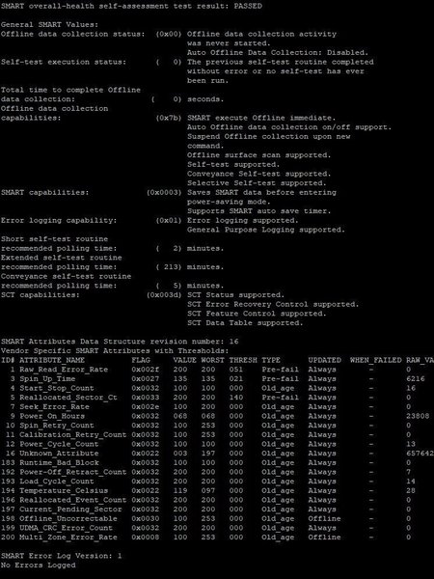Click the Reallocated_Sector_Ct attribute name

click(x=68, y=398)
